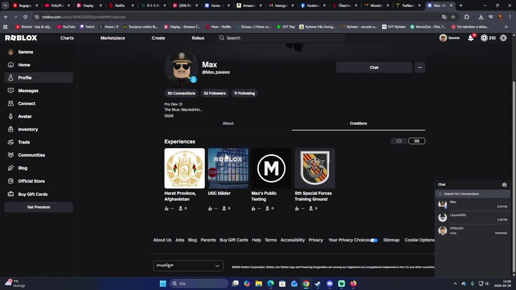Open the YouTube bookmark in bookmarks bar
The width and height of the screenshot is (516, 290).
(66, 27)
